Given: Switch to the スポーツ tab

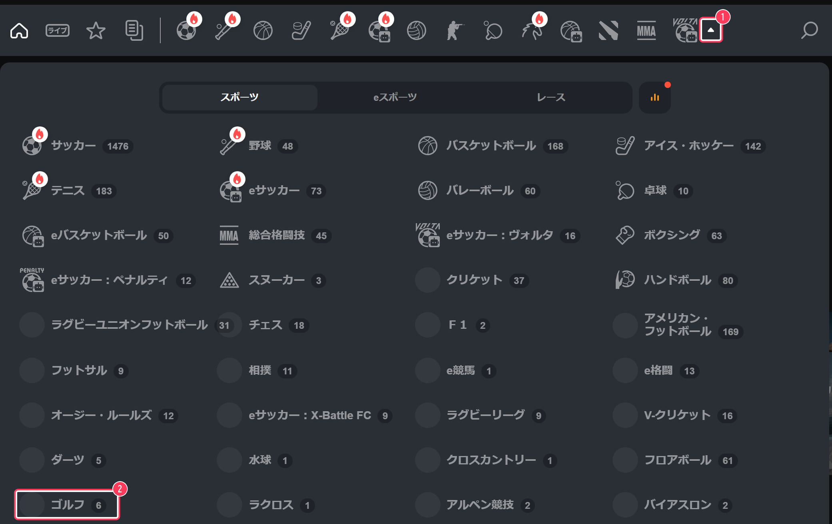Looking at the screenshot, I should coord(239,97).
